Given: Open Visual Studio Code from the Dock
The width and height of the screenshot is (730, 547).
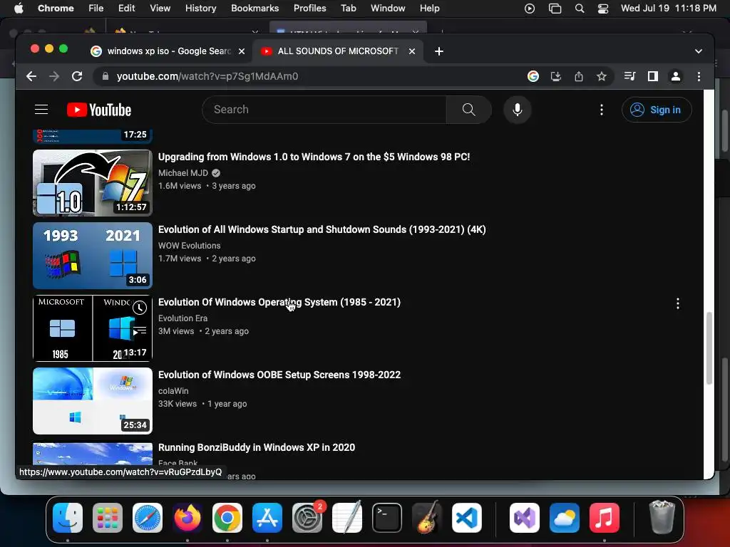Looking at the screenshot, I should point(466,518).
